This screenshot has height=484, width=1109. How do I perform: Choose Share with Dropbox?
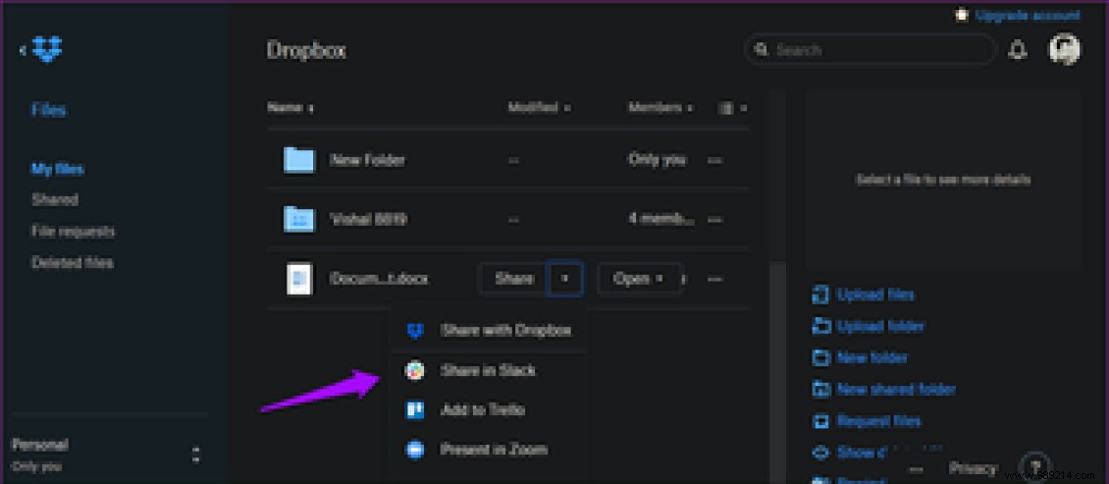tap(488, 331)
